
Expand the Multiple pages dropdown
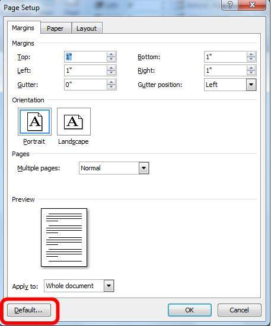[x=144, y=168]
